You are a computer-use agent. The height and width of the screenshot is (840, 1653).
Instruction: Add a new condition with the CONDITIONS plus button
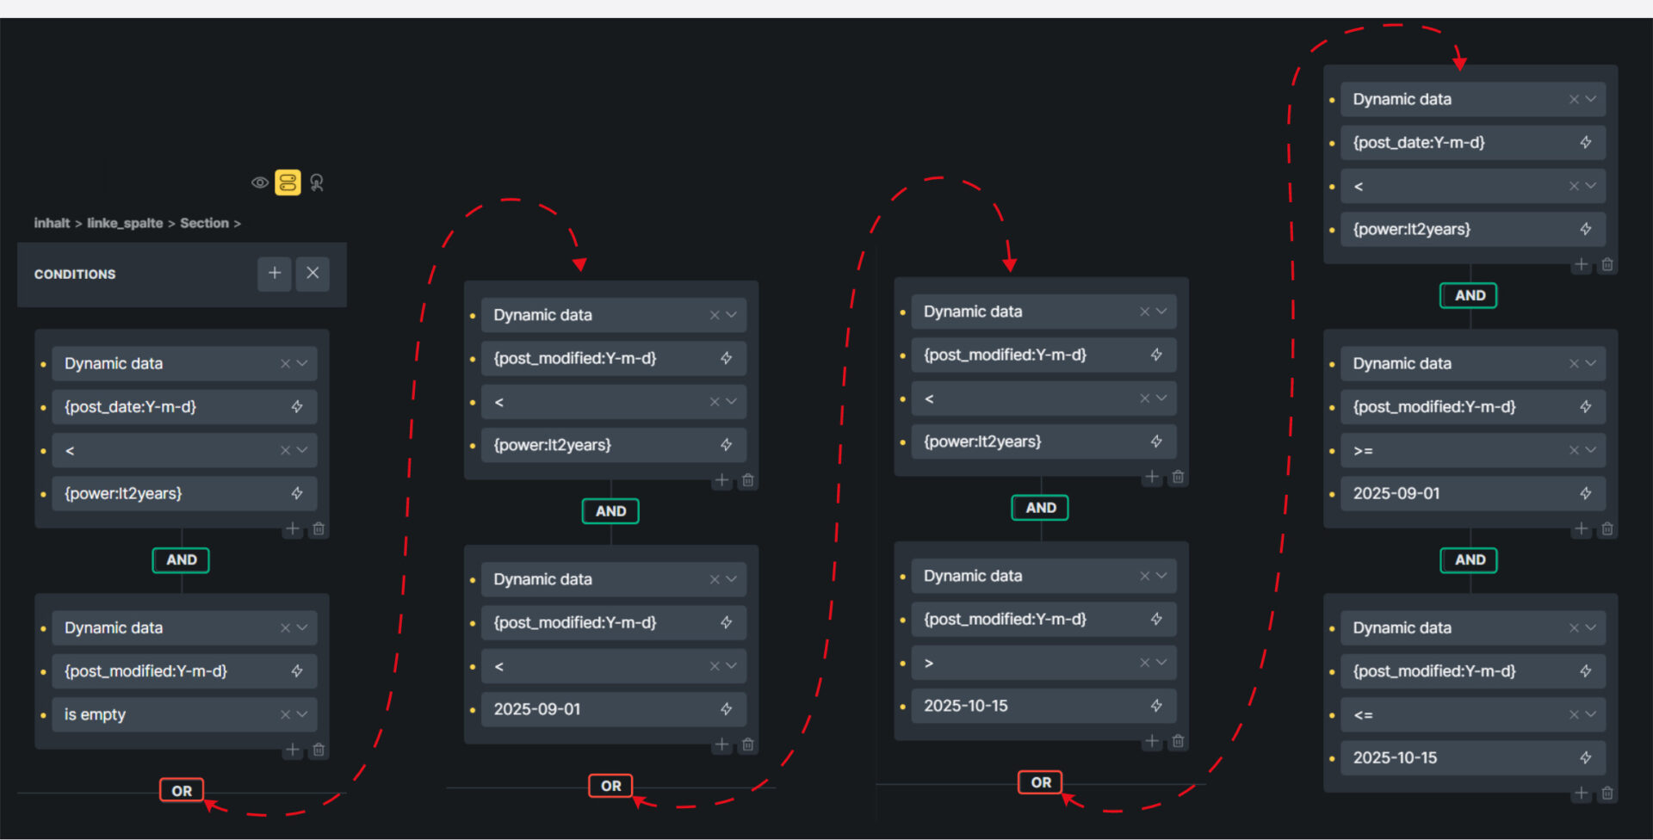(x=275, y=274)
